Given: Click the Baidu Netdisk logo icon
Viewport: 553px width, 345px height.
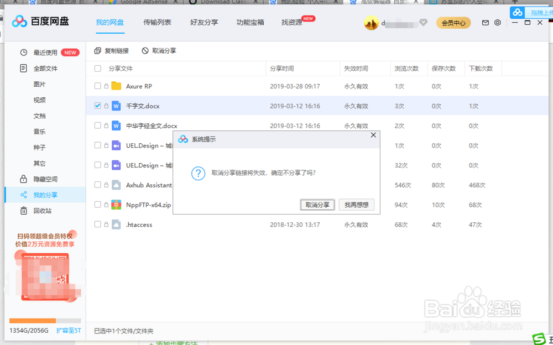Looking at the screenshot, I should 19,22.
